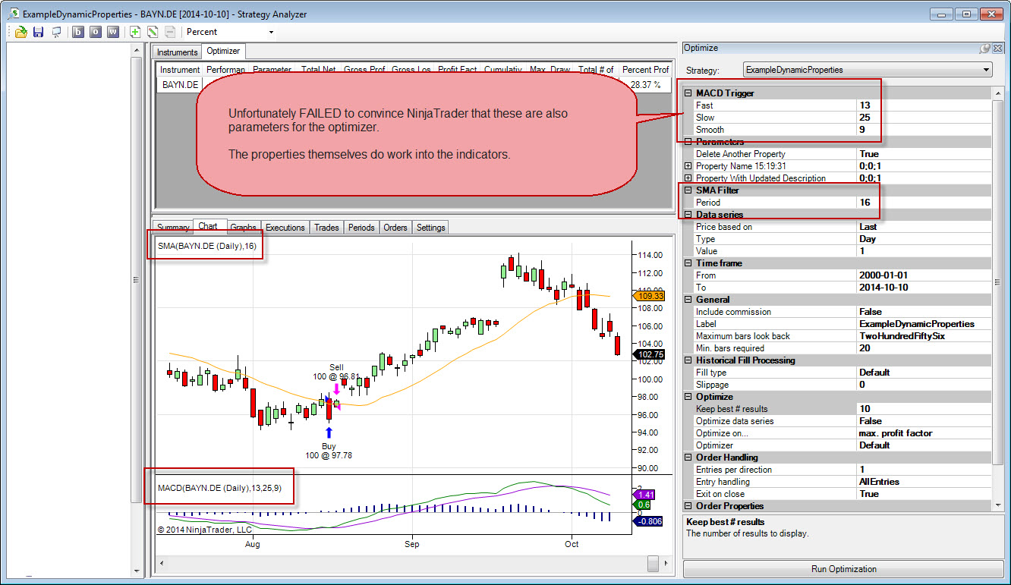Screen dimensions: 1011x585
Task: Click the greyed-out minus remove icon
Action: [x=170, y=32]
